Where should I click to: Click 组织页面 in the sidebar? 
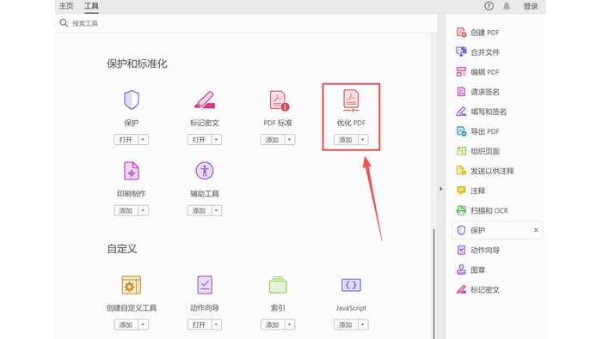click(x=477, y=151)
